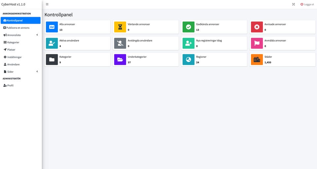Viewport: 317px width, 169px height.
Task: Click the fullscreen expand icon in header
Action: coord(294,4)
